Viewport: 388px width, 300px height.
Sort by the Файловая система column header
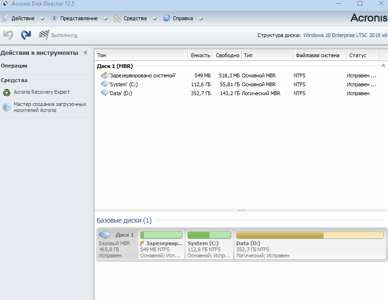coord(320,55)
